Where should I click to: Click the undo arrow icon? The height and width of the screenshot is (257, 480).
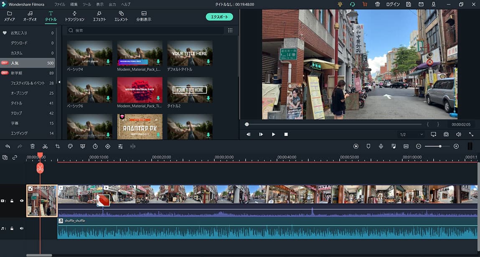(x=8, y=146)
